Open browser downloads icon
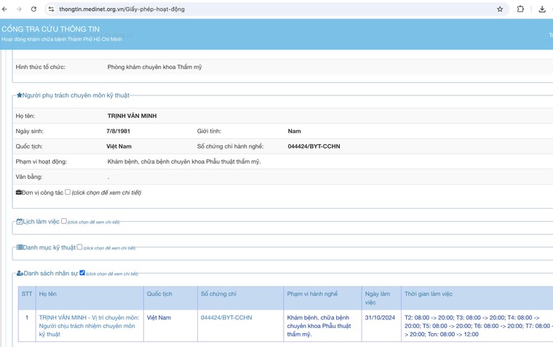 click(542, 9)
